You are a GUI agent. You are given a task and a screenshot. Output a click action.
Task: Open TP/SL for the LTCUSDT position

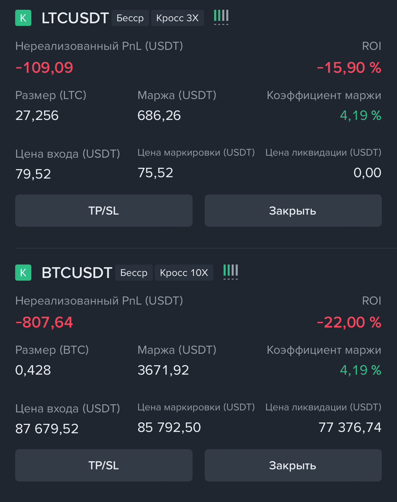(x=104, y=210)
